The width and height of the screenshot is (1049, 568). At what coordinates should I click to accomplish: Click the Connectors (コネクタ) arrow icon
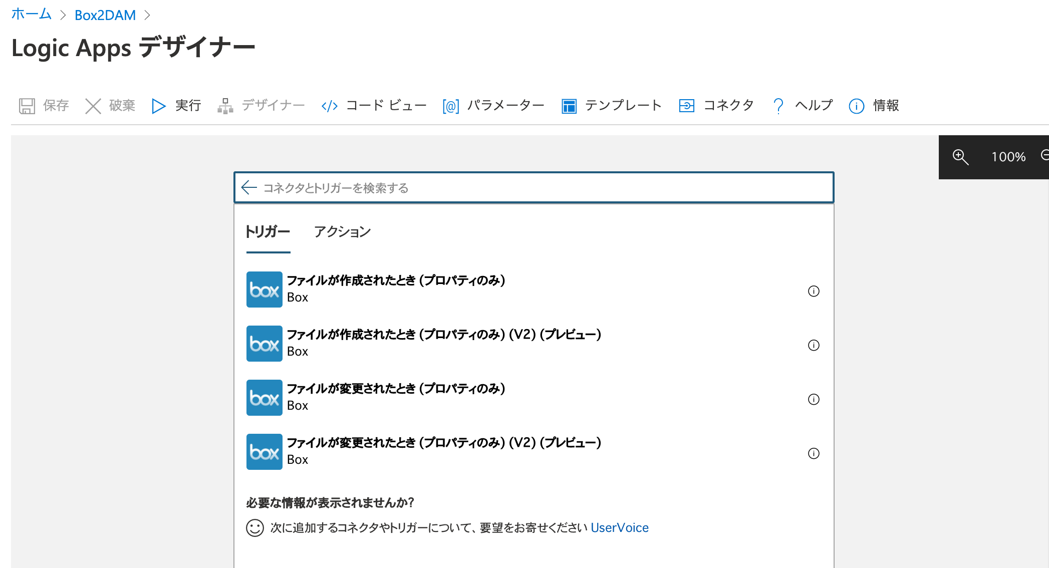point(687,106)
